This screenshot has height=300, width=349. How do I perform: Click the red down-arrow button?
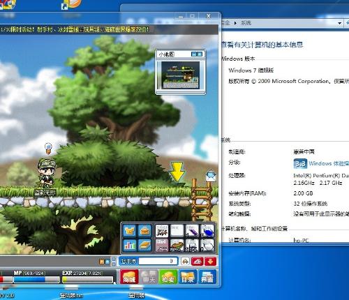[210, 262]
